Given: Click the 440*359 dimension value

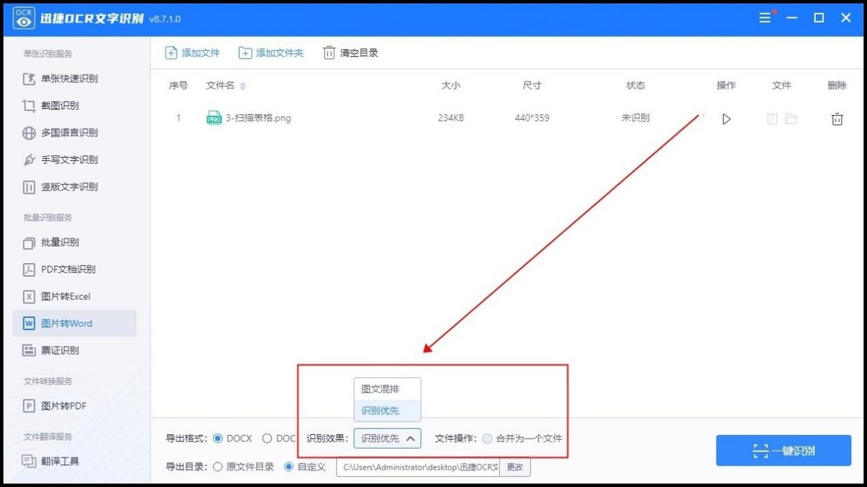Looking at the screenshot, I should coord(532,118).
